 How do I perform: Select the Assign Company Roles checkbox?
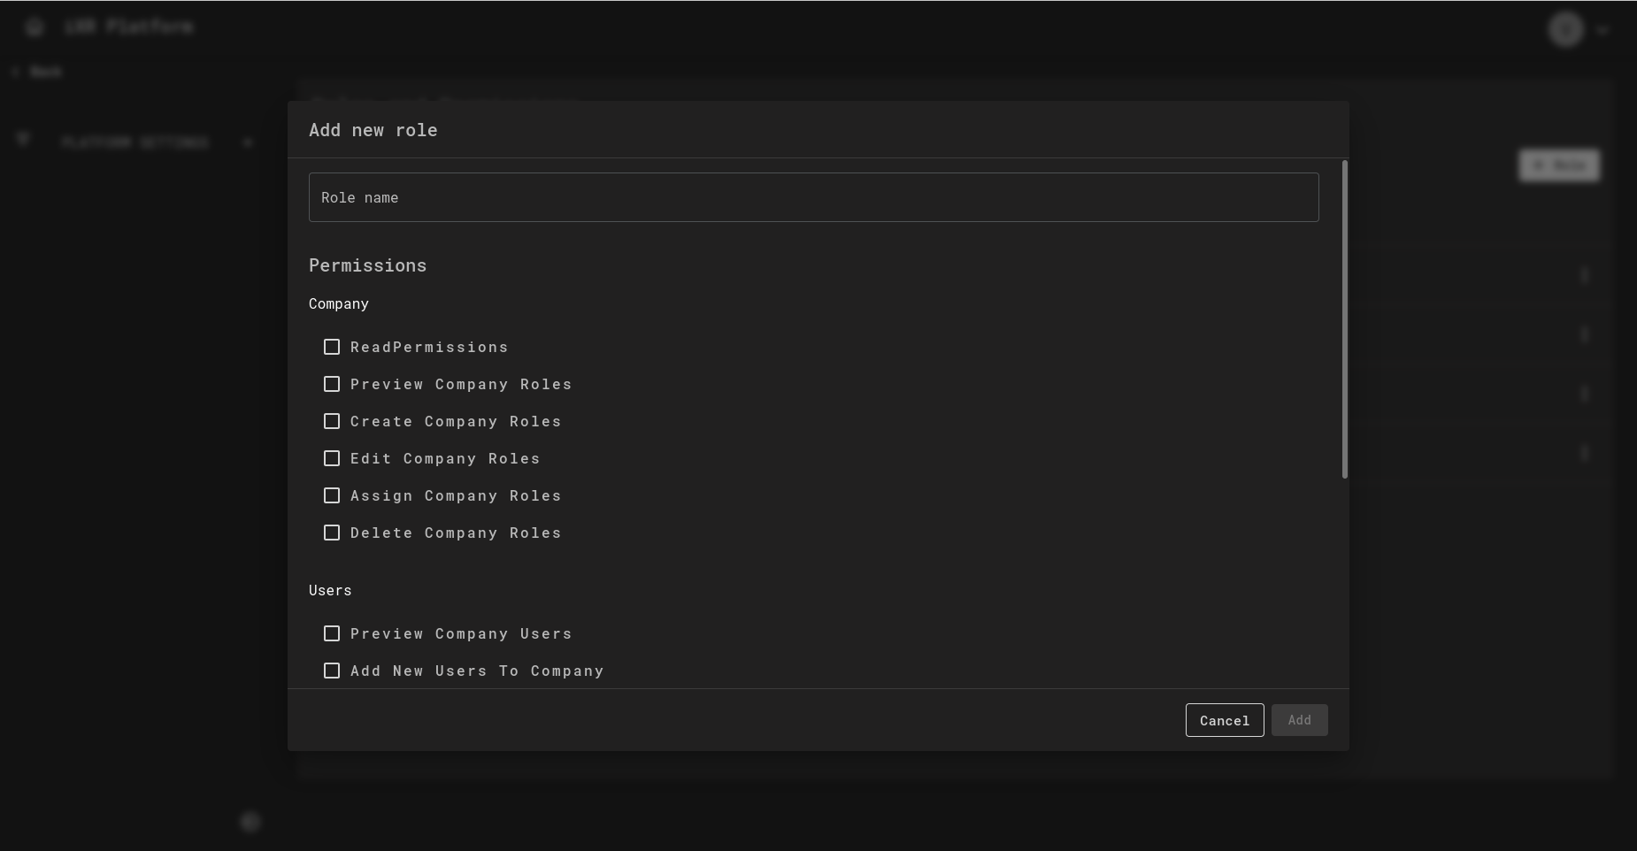(332, 495)
